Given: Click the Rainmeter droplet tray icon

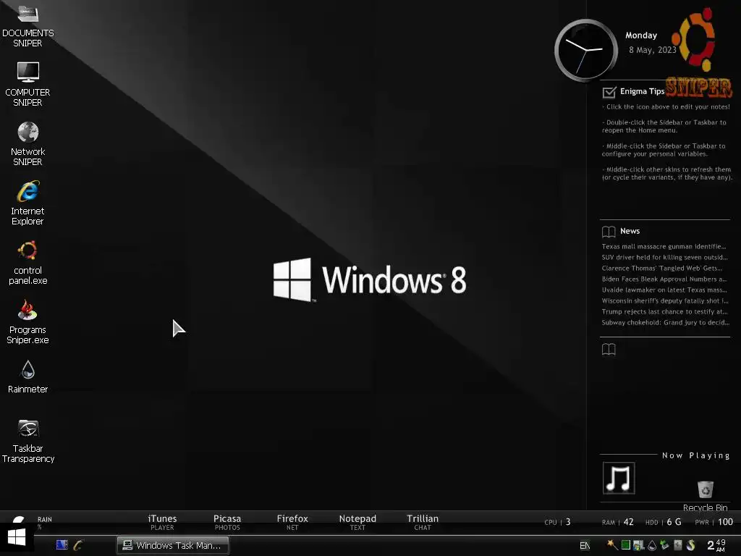Looking at the screenshot, I should [x=652, y=546].
